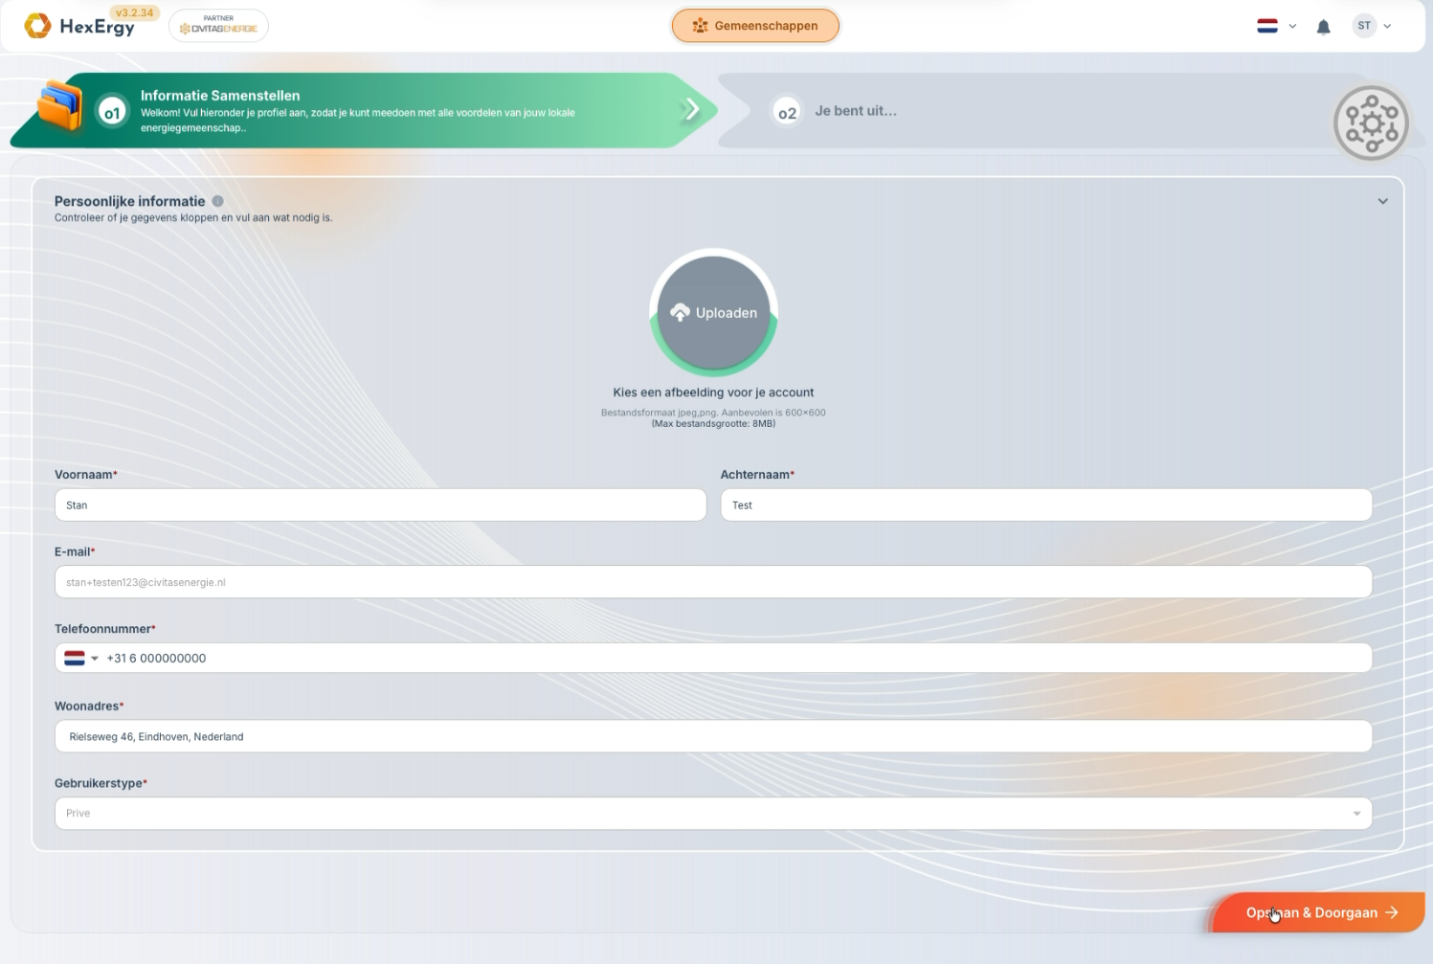Focus the Achternaam input field
Image resolution: width=1433 pixels, height=964 pixels.
[x=1046, y=505]
